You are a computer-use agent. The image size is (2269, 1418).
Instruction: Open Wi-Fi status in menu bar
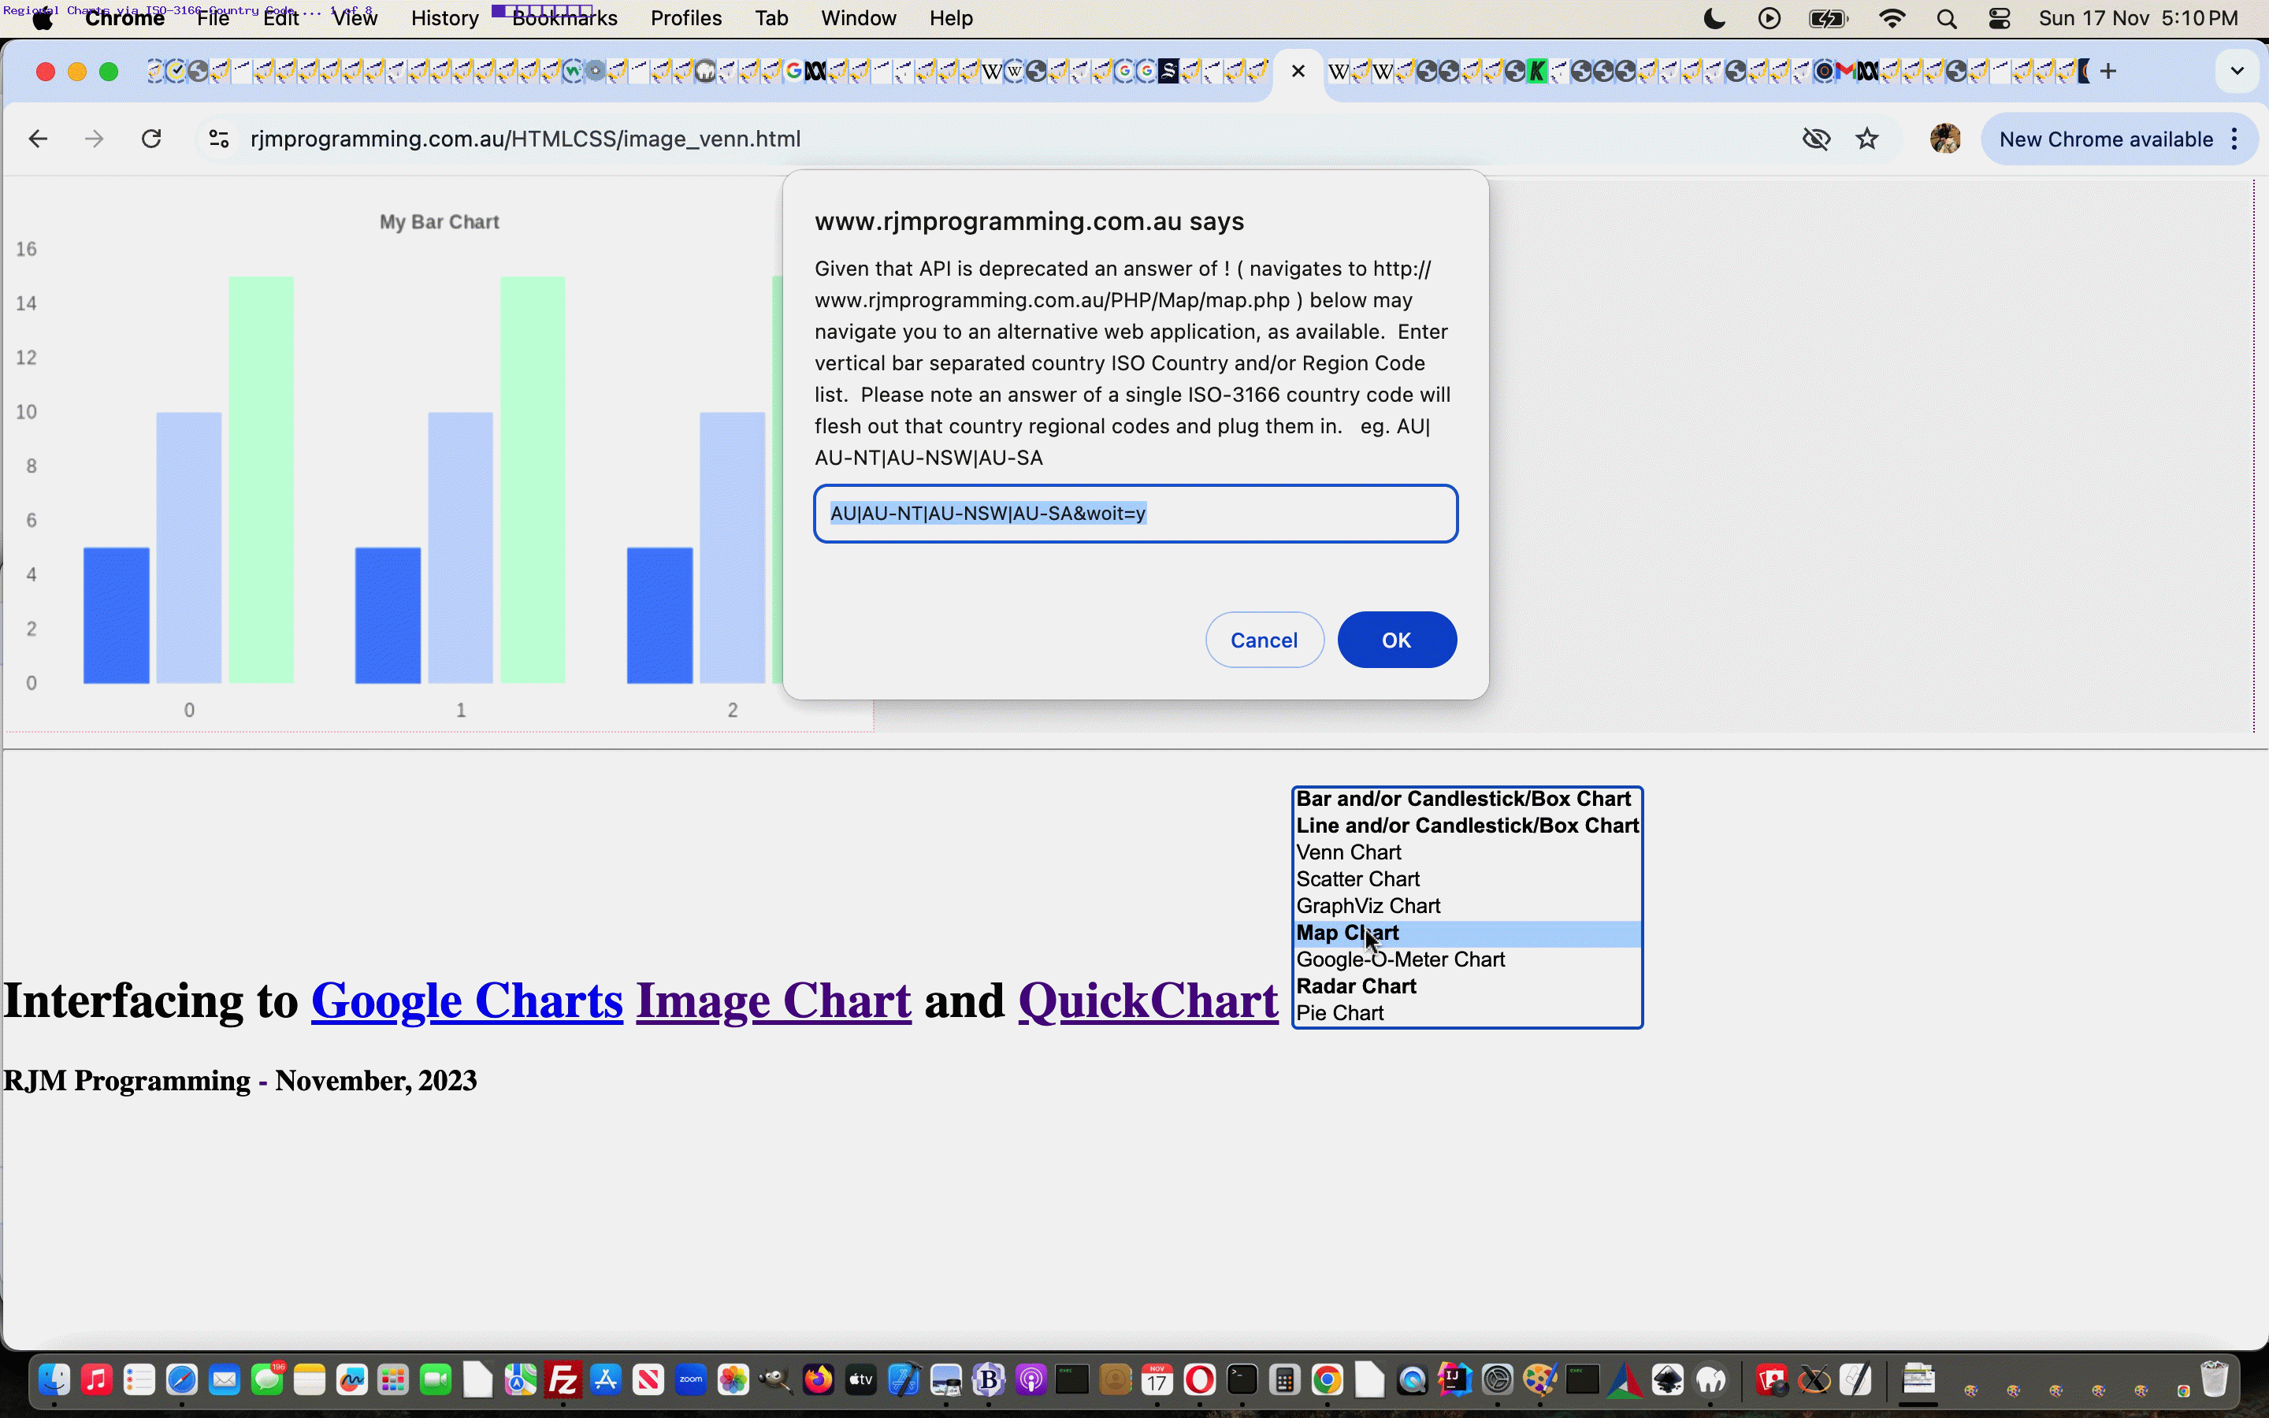pos(1892,18)
